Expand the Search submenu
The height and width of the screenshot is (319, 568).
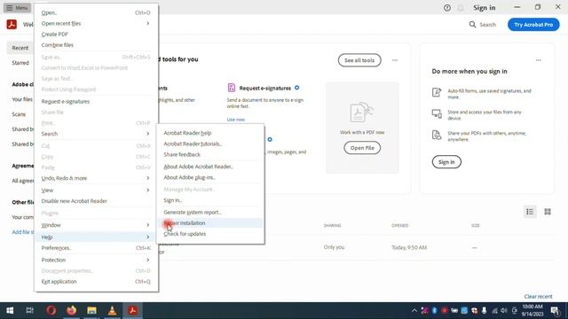point(96,134)
